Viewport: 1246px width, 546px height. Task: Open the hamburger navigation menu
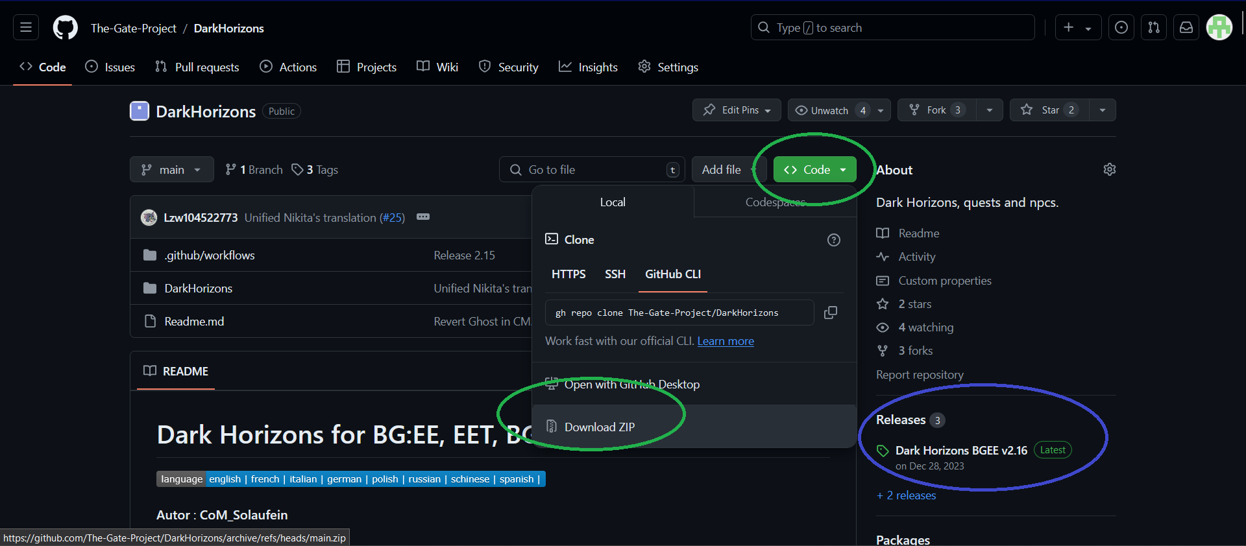pos(26,28)
